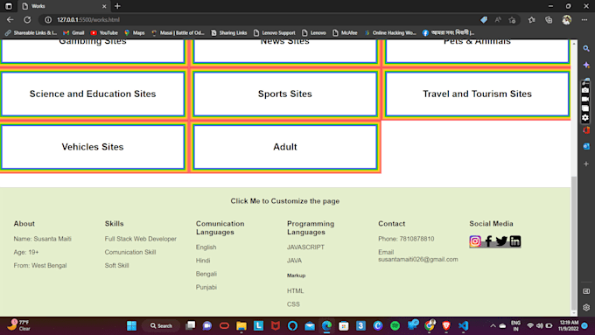
Task: Click the gear icon in sidebar overlay
Action: pyautogui.click(x=585, y=117)
